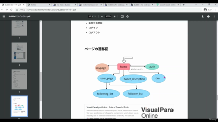This screenshot has height=122, width=218.
Task: Click the PDF title Bubbleでツイッター.pdf
Action: point(19,17)
